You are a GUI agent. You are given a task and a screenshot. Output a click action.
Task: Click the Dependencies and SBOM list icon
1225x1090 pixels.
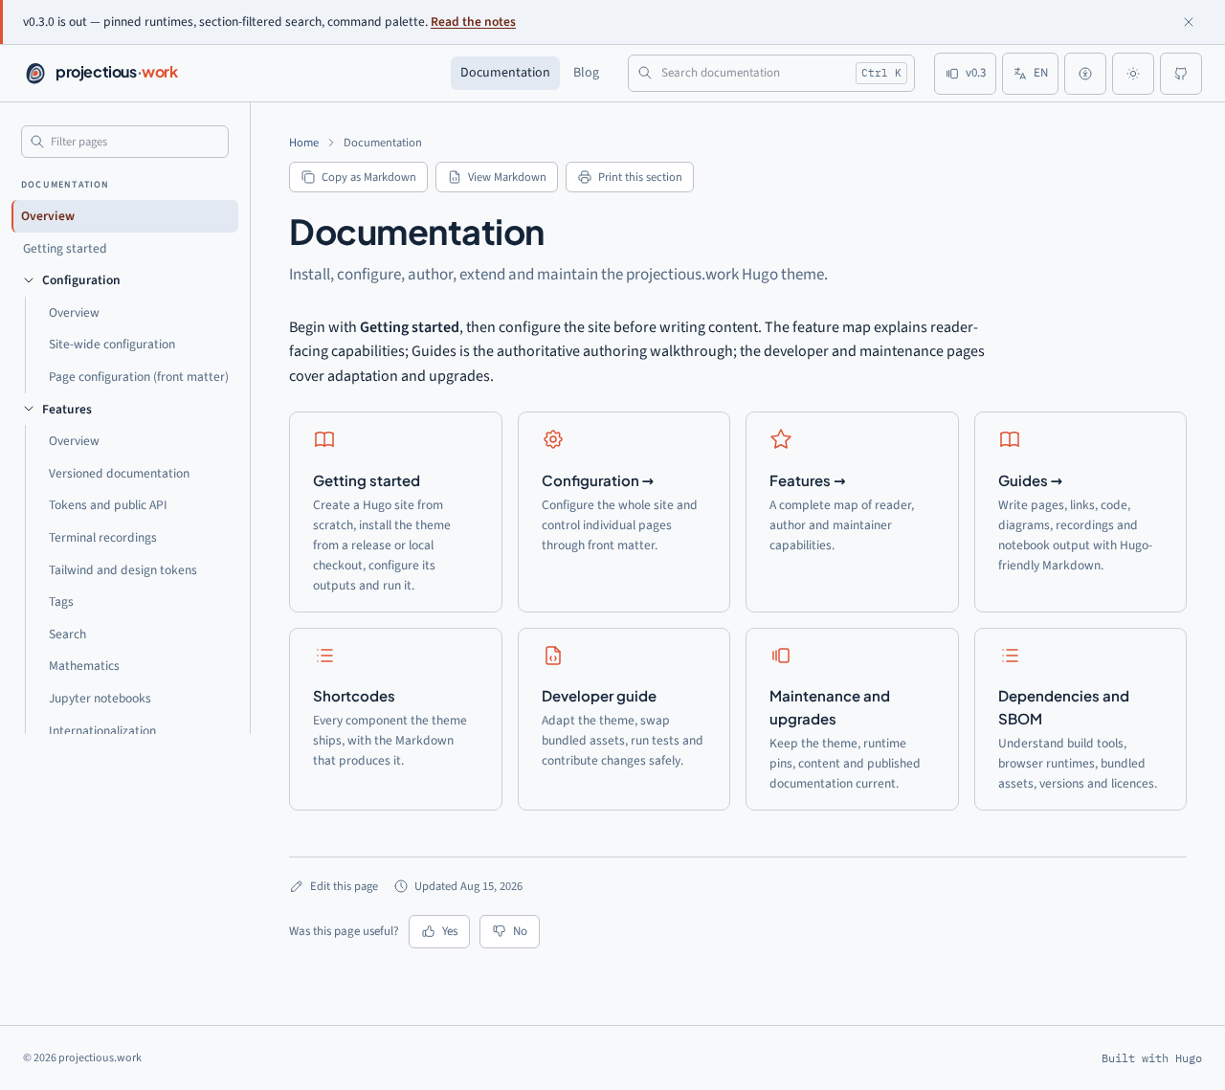click(x=1010, y=656)
